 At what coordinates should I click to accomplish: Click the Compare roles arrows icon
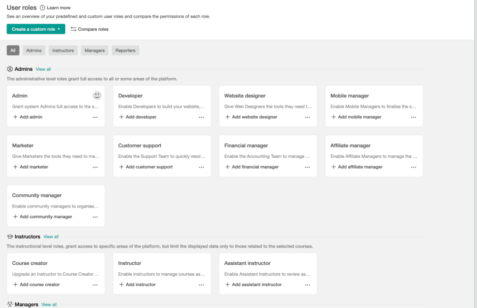coord(74,29)
